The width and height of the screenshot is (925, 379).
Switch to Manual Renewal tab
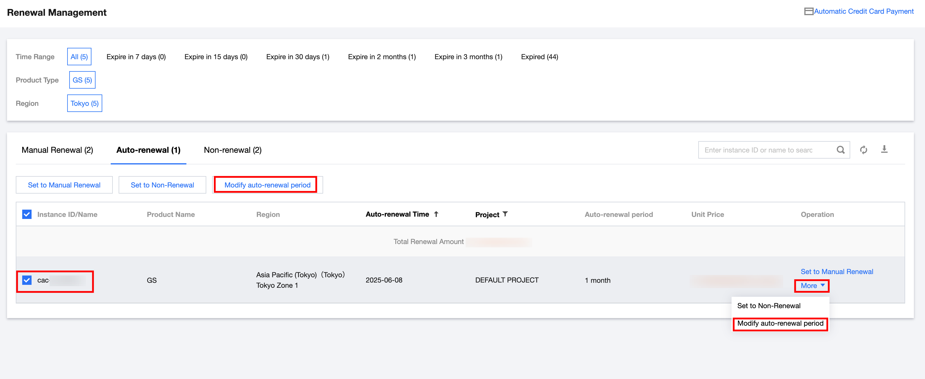pyautogui.click(x=58, y=150)
